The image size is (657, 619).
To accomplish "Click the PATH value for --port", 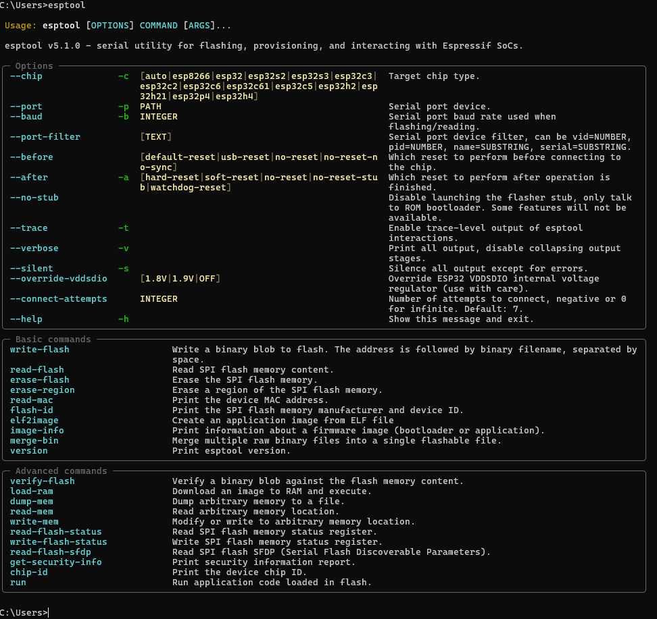I will pos(151,107).
